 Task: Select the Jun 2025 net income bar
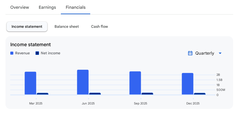tap(95, 94)
